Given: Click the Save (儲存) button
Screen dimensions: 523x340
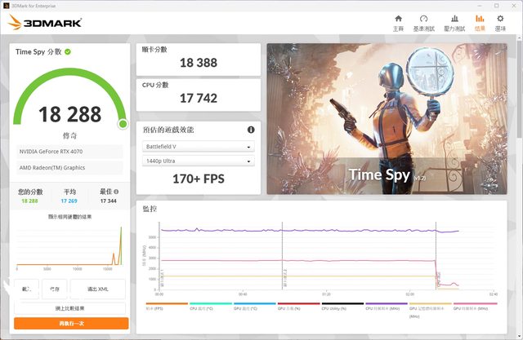Looking at the screenshot, I should [x=55, y=289].
